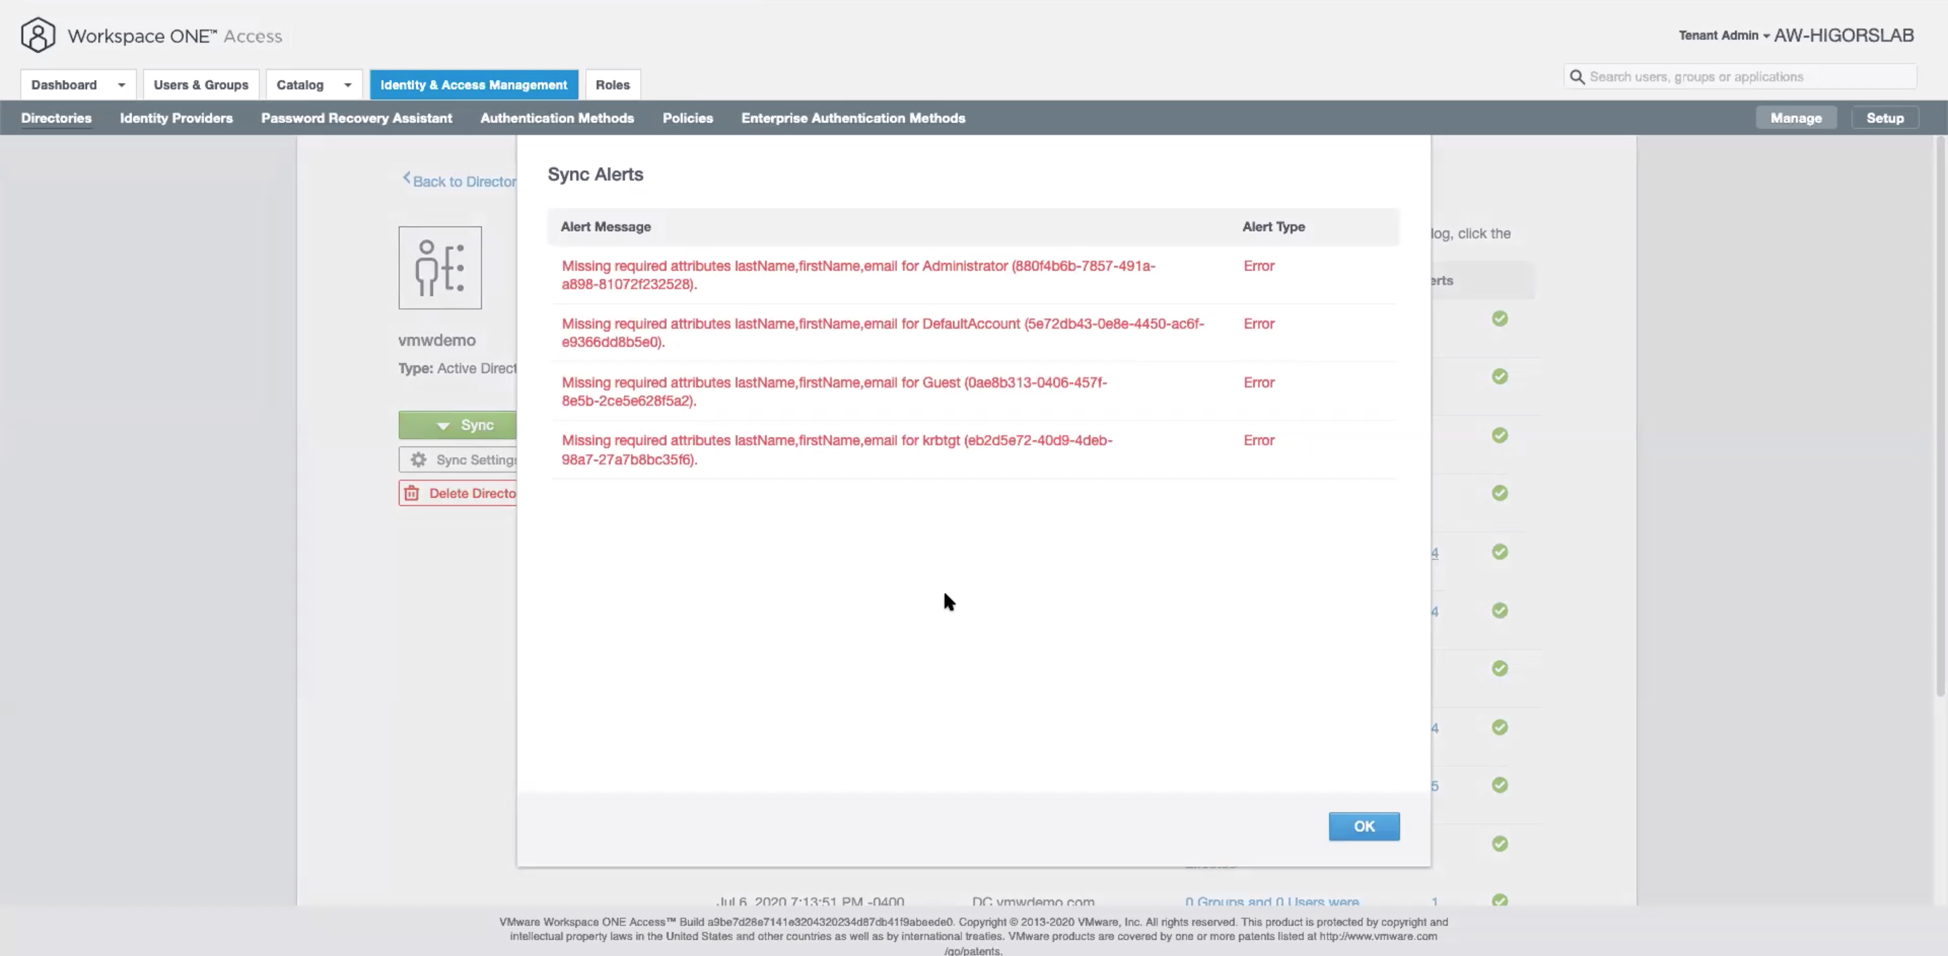The image size is (1948, 956).
Task: Expand the green Sync button dropdown
Action: [443, 425]
